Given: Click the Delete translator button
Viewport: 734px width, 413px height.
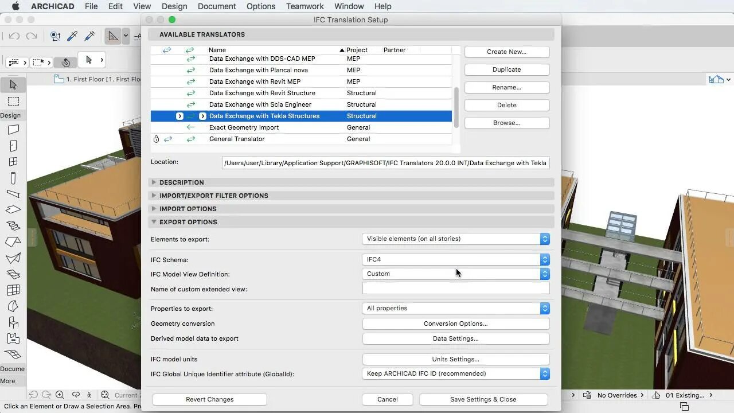Looking at the screenshot, I should (x=507, y=105).
